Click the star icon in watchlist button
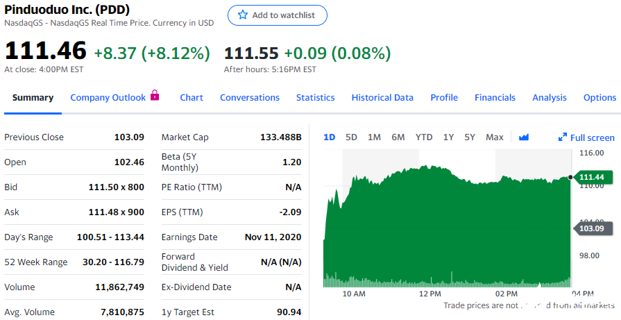This screenshot has width=621, height=320. 242,15
